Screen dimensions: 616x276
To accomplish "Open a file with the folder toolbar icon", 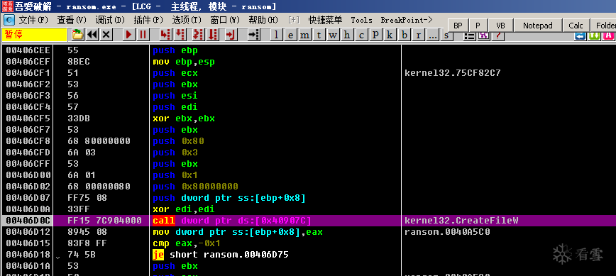I will (x=78, y=35).
